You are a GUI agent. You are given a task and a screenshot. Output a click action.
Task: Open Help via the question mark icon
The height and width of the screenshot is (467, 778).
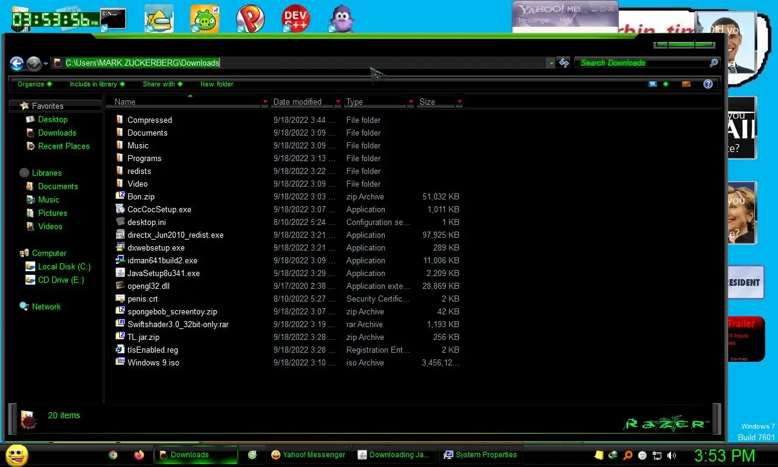pos(708,84)
